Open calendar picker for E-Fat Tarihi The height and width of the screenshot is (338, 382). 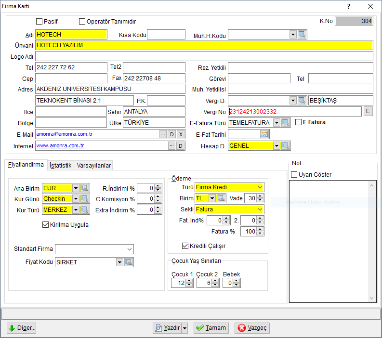tap(264, 134)
